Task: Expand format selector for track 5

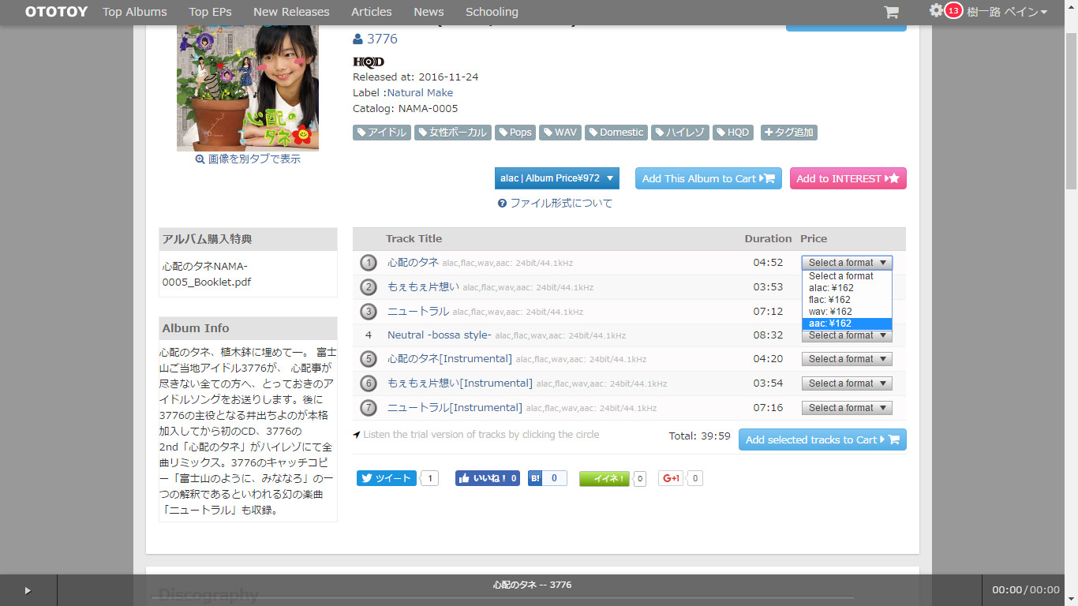Action: pos(847,359)
